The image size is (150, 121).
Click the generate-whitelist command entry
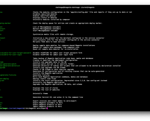(x=10, y=66)
